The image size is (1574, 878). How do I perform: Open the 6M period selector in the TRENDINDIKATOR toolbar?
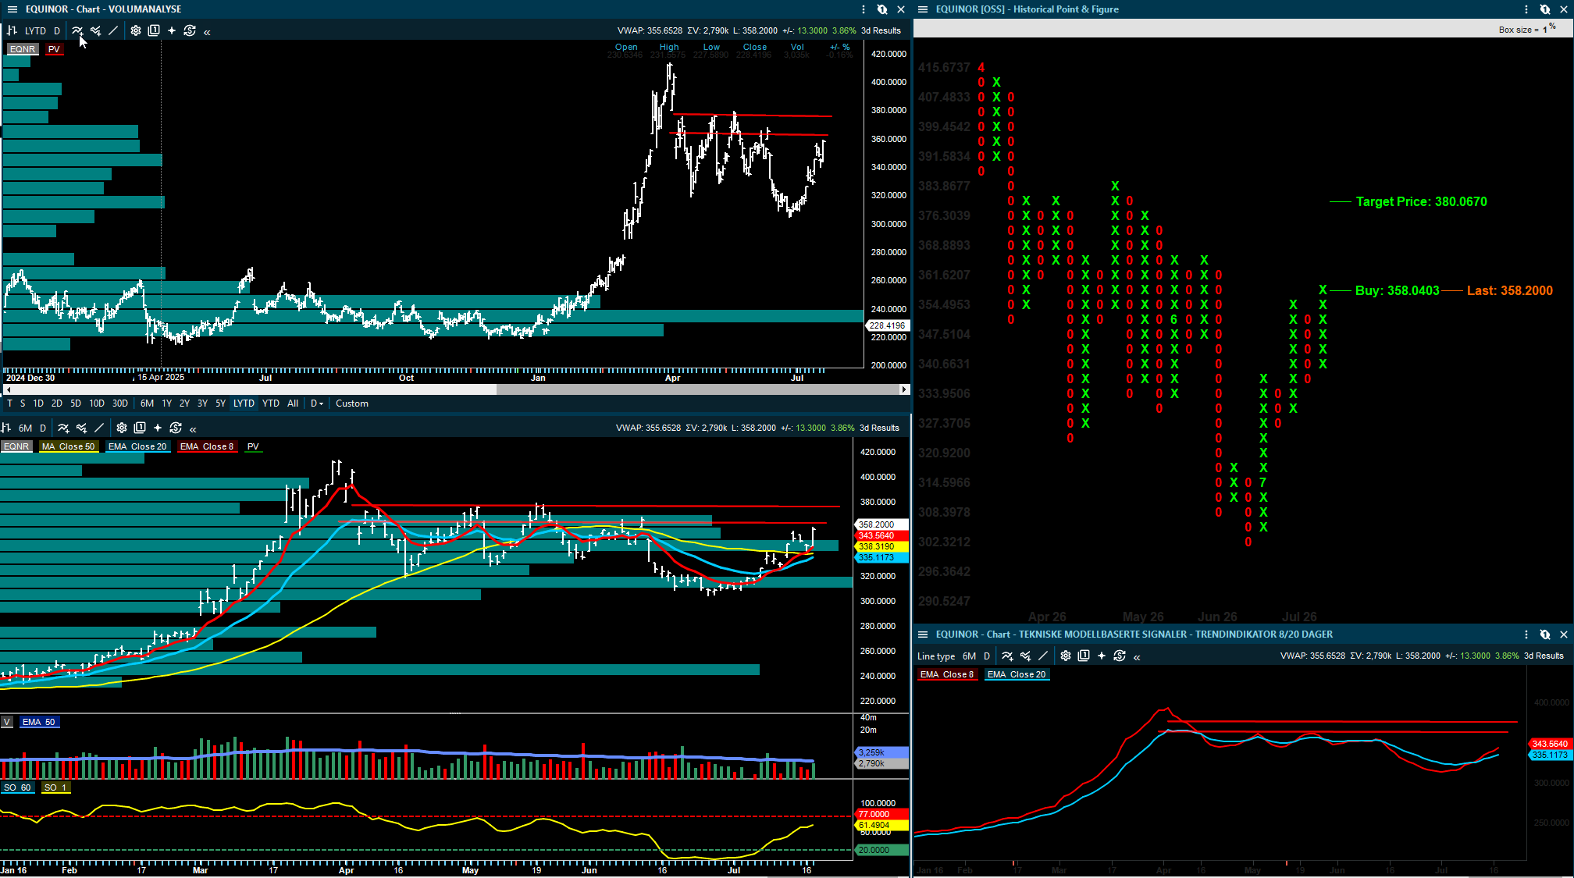pos(970,656)
